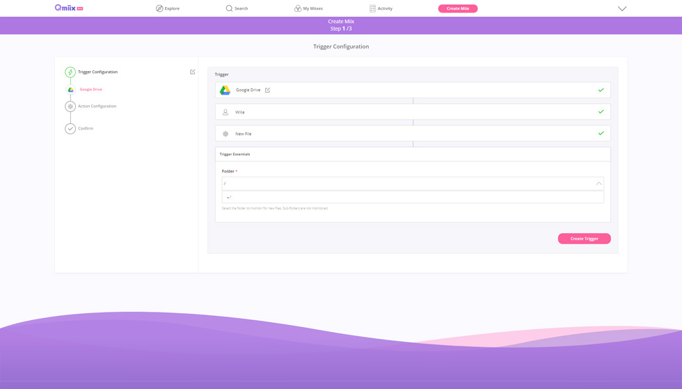Click the green checkmark on Google Drive row
682x389 pixels.
(601, 90)
